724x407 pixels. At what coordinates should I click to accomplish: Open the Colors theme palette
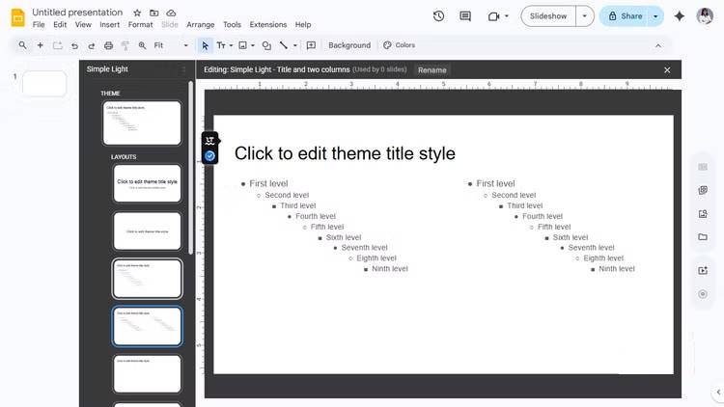click(399, 45)
